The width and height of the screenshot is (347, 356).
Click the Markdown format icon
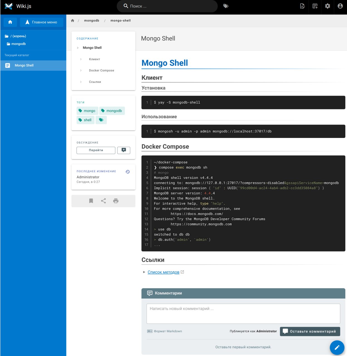click(150, 331)
